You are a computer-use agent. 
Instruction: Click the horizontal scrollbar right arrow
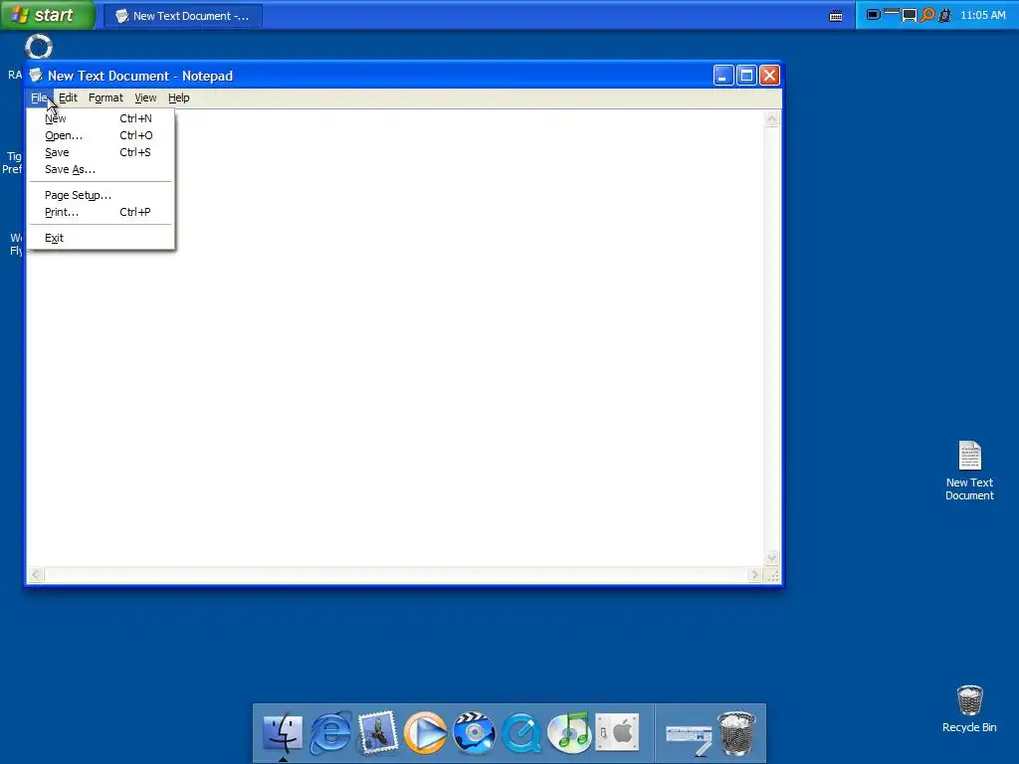(754, 575)
